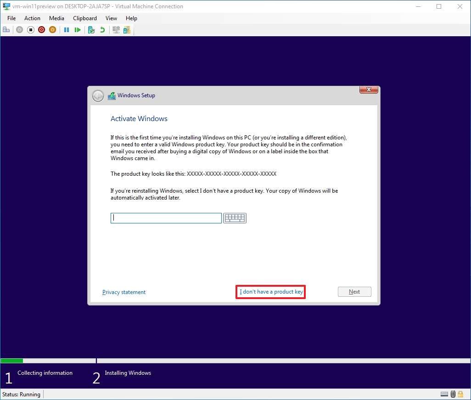Reset the virtual machine
The height and width of the screenshot is (400, 471).
point(78,29)
